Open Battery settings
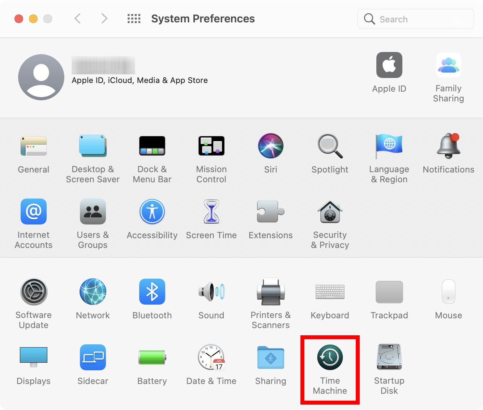Image resolution: width=483 pixels, height=410 pixels. [152, 357]
